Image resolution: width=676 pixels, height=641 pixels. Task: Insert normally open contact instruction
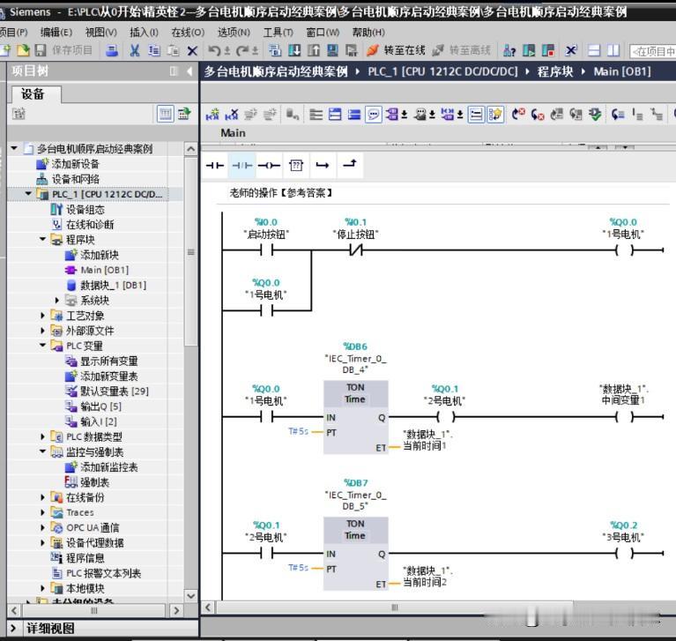point(215,165)
